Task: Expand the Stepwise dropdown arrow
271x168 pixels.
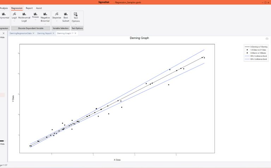Action: (57, 21)
